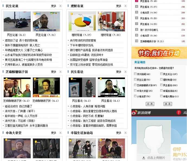
Task: Open headline 交警拦查无牌宝马车 女车主撒钱撒泼
Action: (x=26, y=126)
